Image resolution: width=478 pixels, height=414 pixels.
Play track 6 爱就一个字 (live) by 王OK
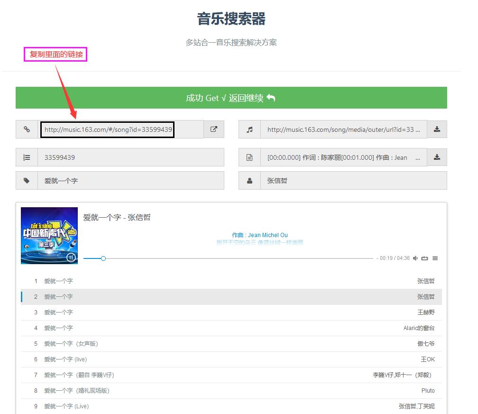click(x=231, y=359)
